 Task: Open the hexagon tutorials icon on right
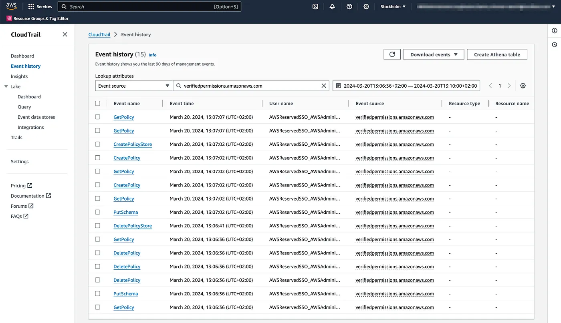pyautogui.click(x=555, y=44)
